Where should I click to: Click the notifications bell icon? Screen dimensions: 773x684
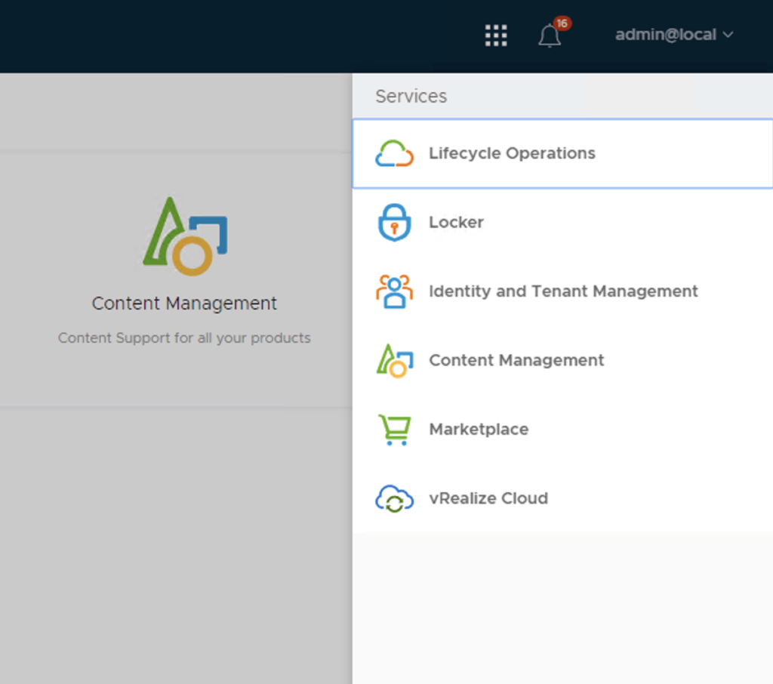pyautogui.click(x=549, y=36)
